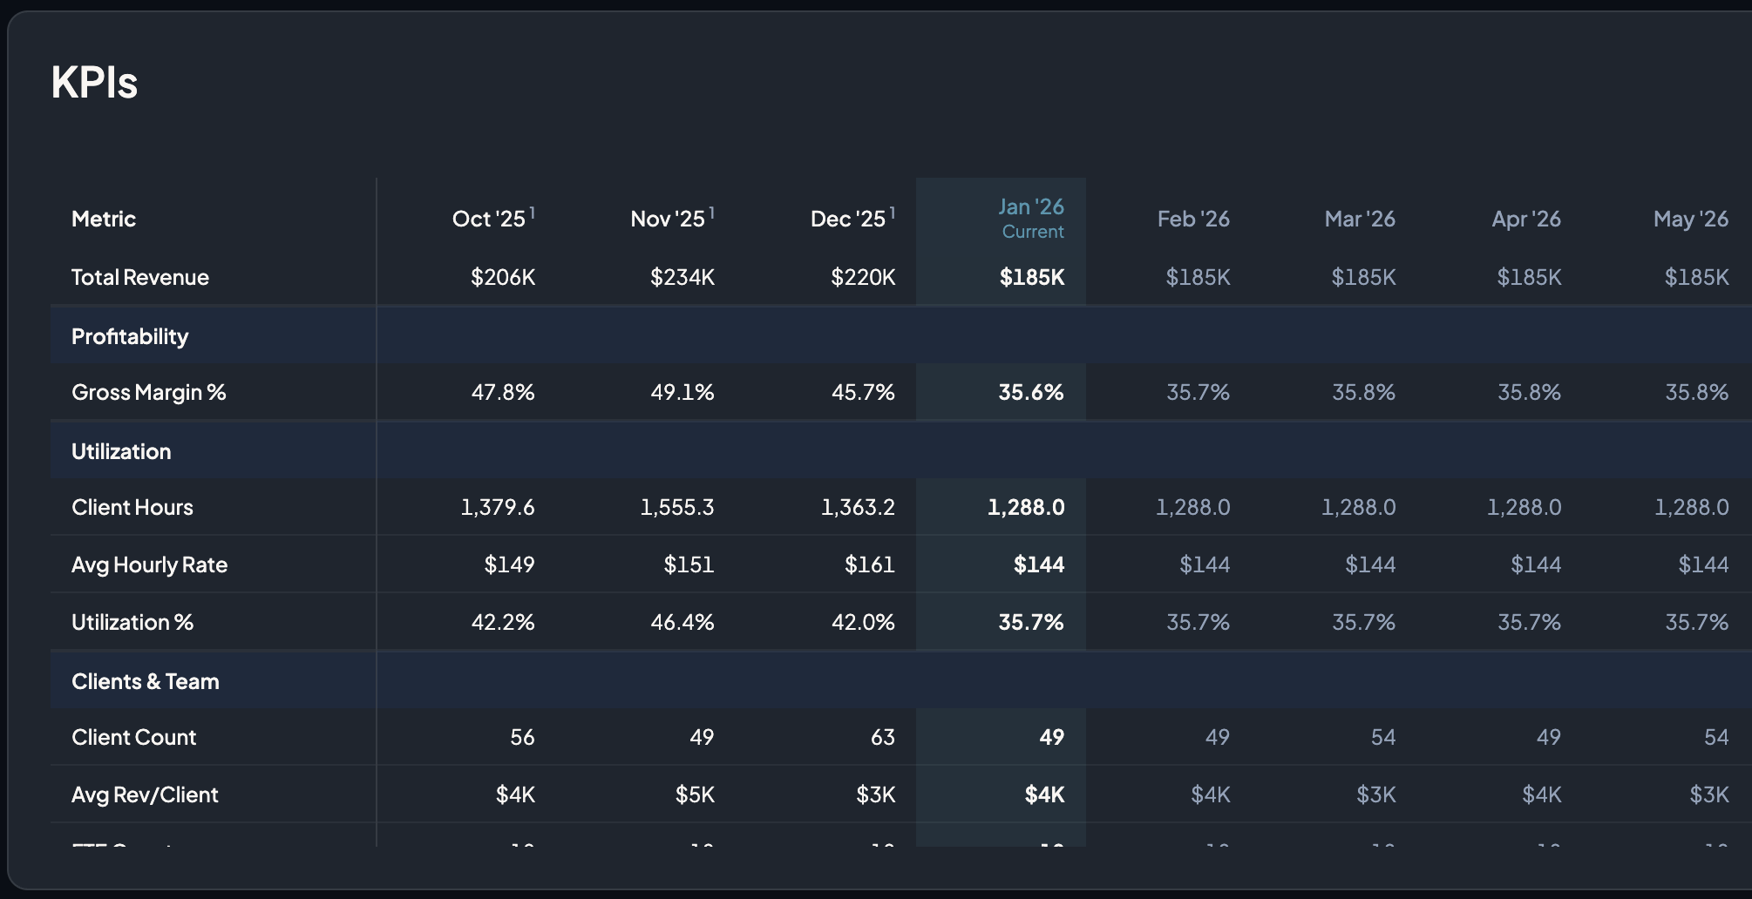Click the Utilization % row label
The height and width of the screenshot is (899, 1752).
tap(132, 622)
